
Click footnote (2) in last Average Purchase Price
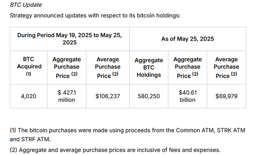[x=234, y=74]
